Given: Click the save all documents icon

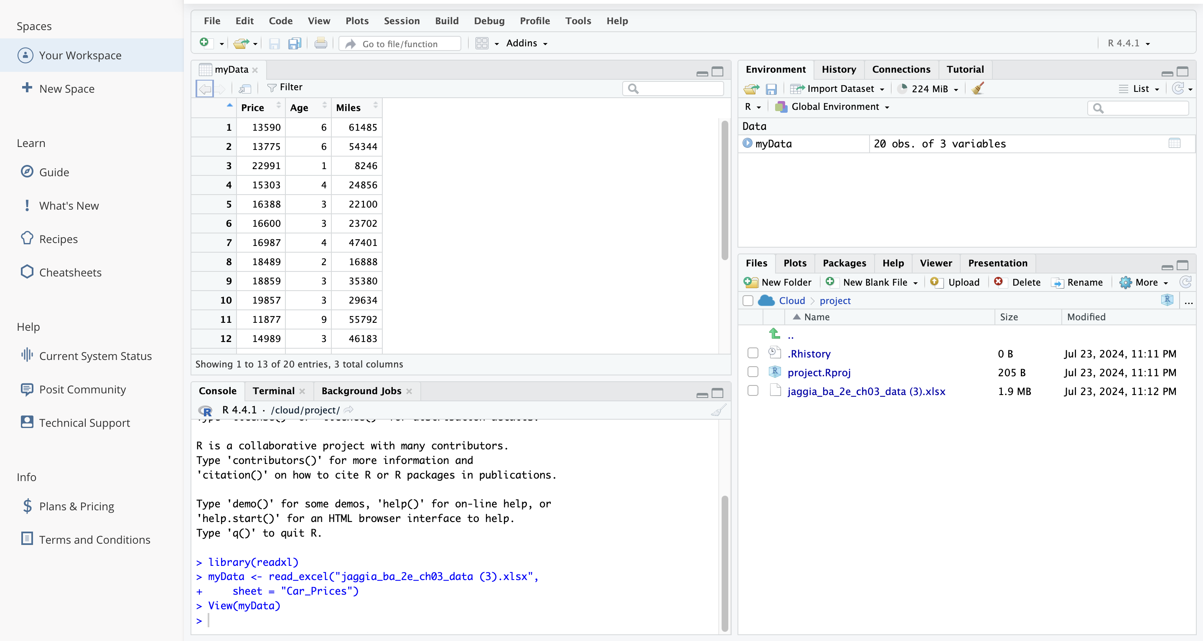Looking at the screenshot, I should click(x=294, y=43).
